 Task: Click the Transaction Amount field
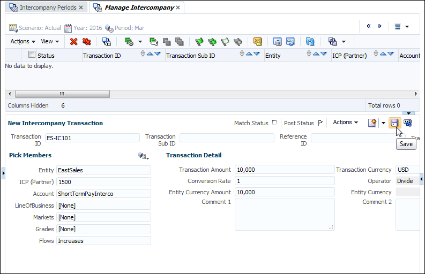pos(285,170)
